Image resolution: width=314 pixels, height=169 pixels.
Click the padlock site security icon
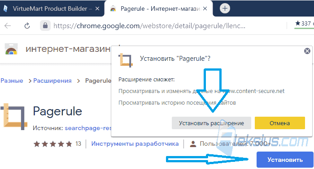(x=45, y=25)
